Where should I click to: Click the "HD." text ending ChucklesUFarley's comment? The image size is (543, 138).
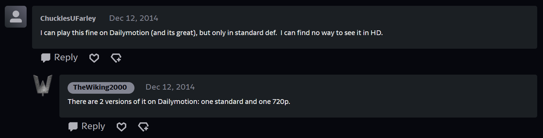coord(377,33)
